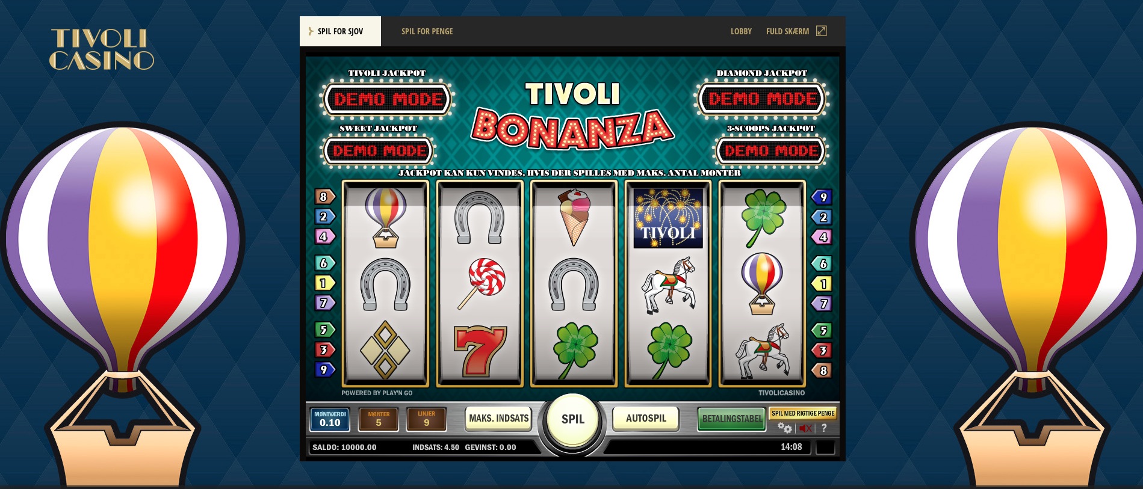The image size is (1143, 489).
Task: Click the fullscreen expand arrow icon
Action: click(821, 31)
